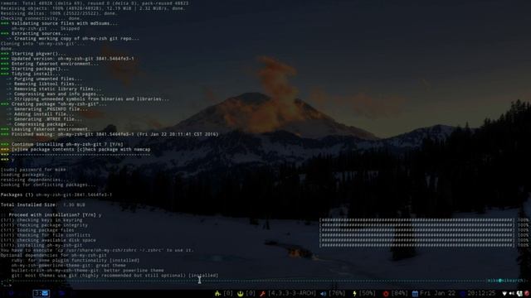The width and height of the screenshot is (531, 298).
Task: Open the white network tray icon
Action: [x=504, y=293]
